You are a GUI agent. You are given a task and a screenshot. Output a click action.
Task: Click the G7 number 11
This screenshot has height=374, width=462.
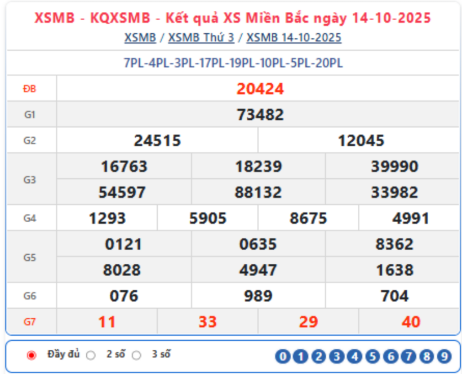pos(107,322)
